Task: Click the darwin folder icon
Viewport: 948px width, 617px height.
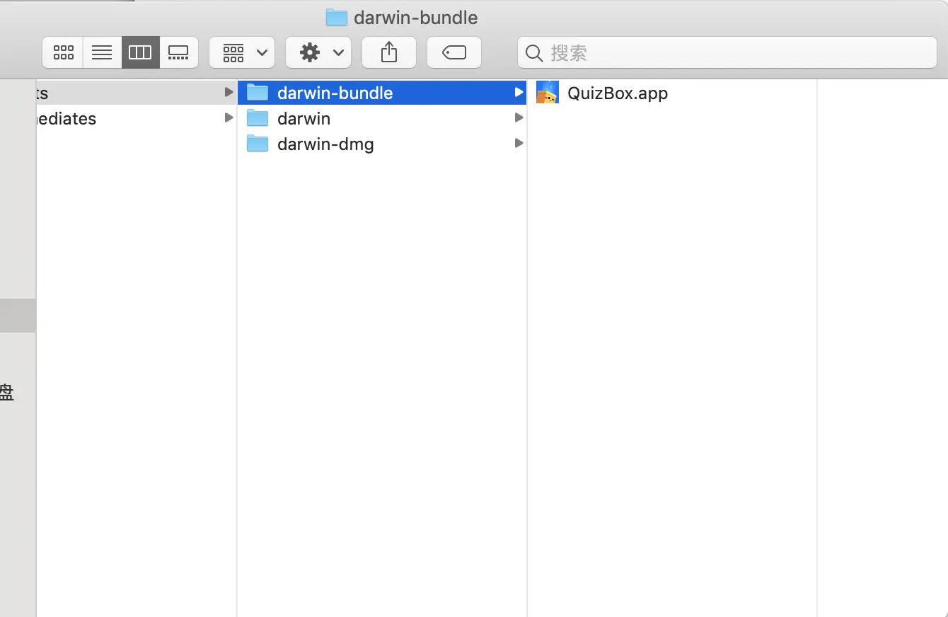Action: coord(258,118)
